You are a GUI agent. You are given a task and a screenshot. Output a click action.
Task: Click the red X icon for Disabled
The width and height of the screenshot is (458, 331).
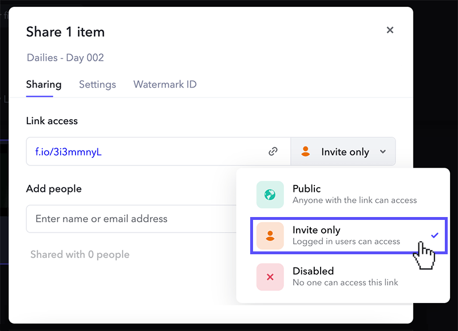[270, 277]
